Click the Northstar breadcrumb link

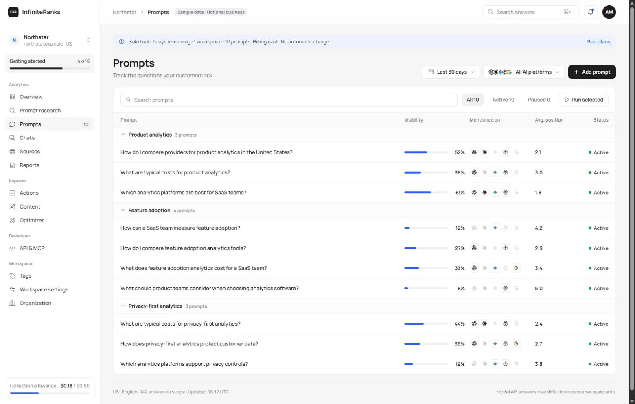pyautogui.click(x=124, y=12)
